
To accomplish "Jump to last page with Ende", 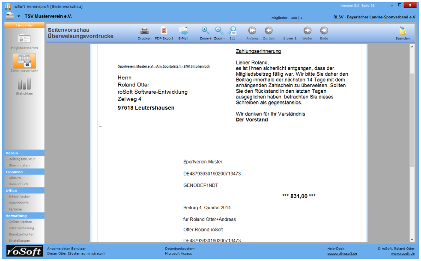I will (324, 31).
